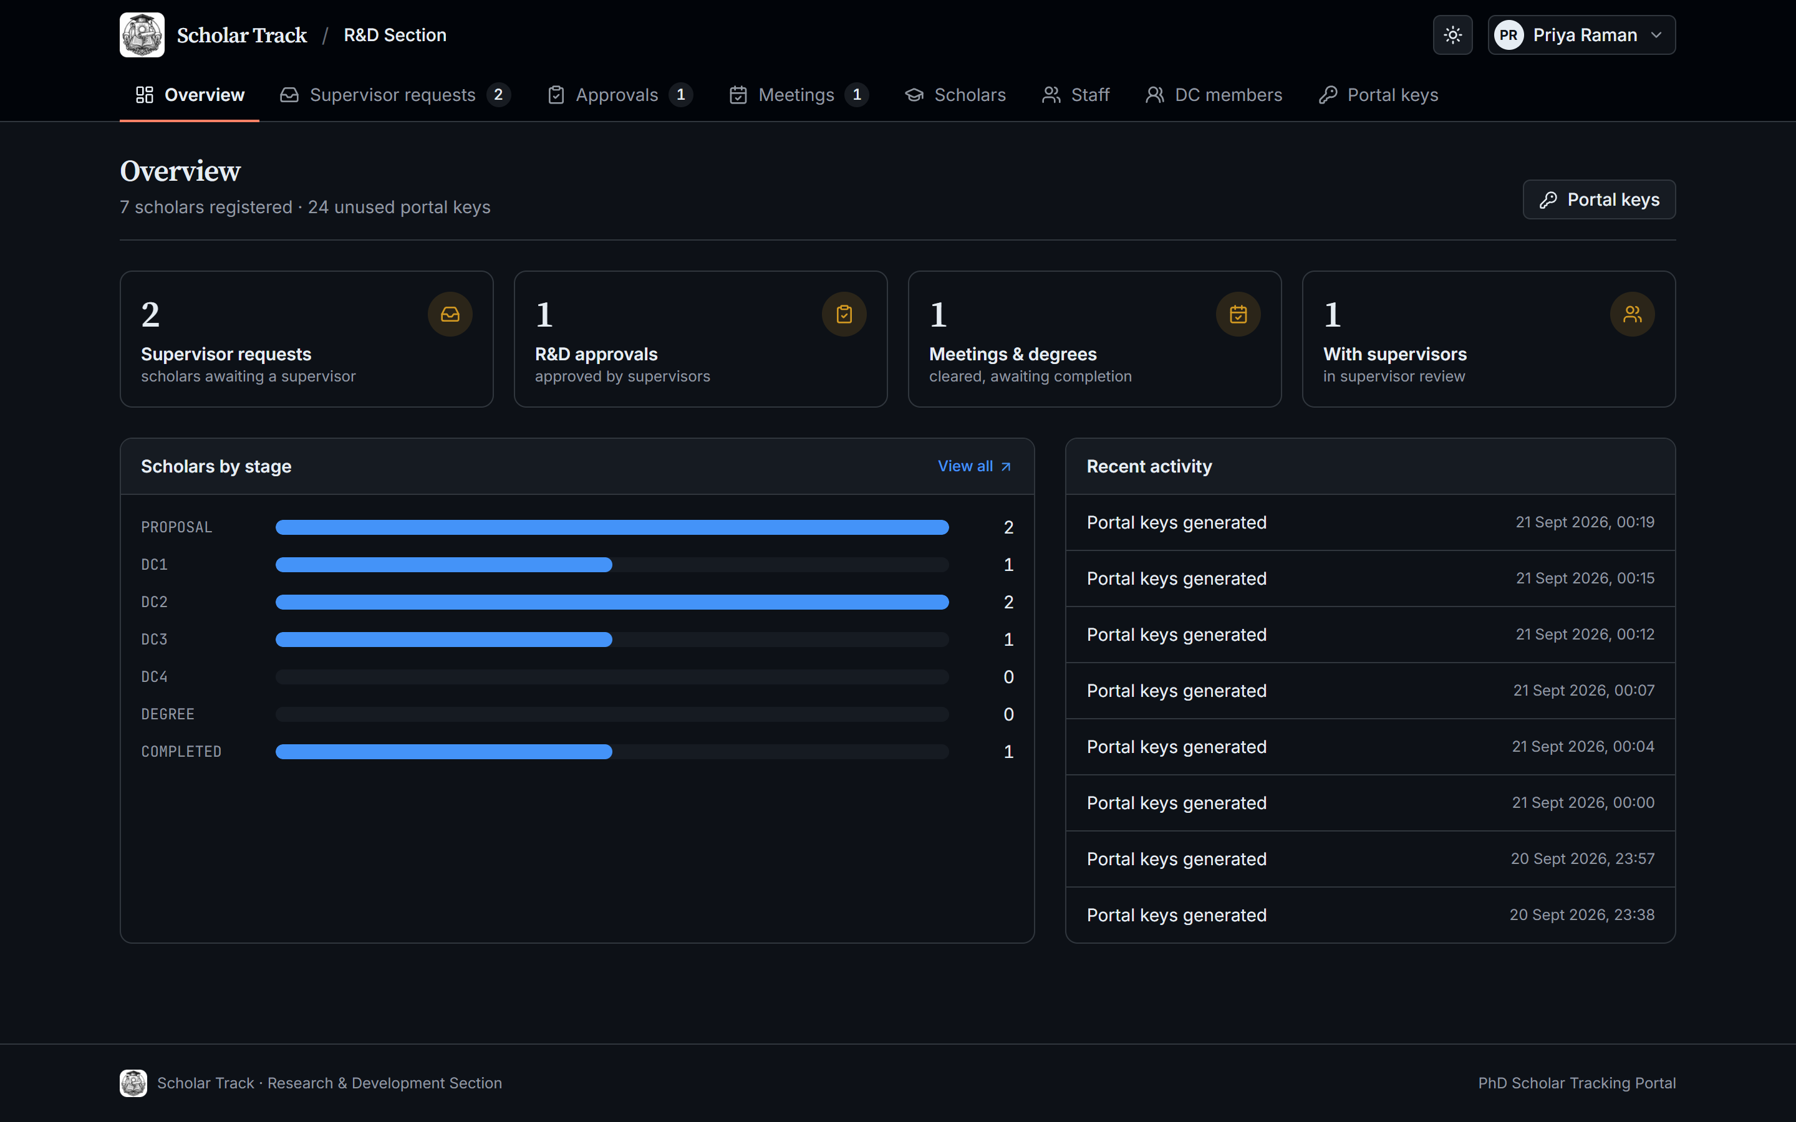The width and height of the screenshot is (1796, 1122).
Task: Click the '7 scholars registered · 24 unused portal keys' subtitle
Action: (305, 207)
